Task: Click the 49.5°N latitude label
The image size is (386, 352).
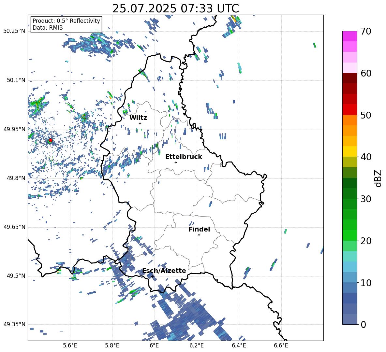Action: (16, 276)
